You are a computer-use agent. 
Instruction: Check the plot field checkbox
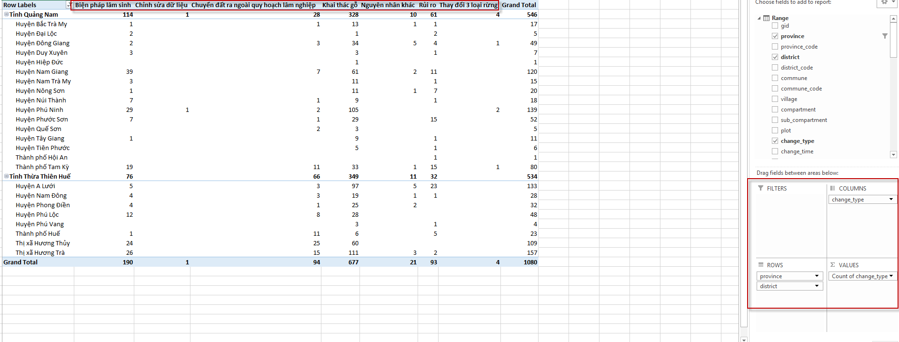(775, 131)
